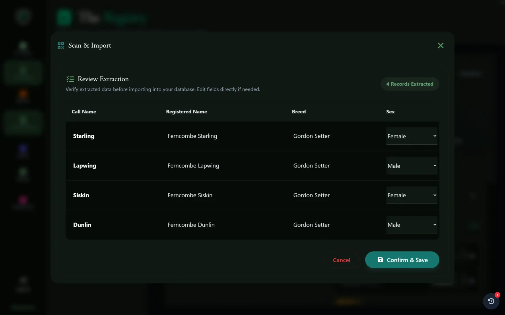Cancel the import review
The width and height of the screenshot is (505, 315).
point(341,260)
